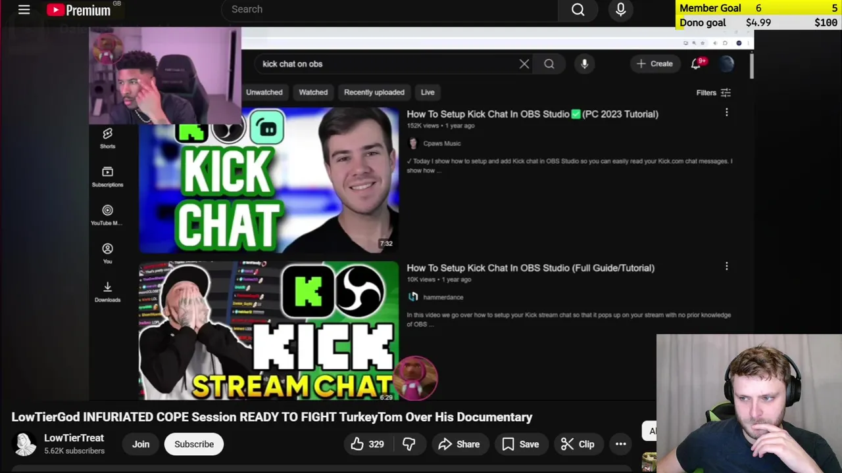Open the YouTube hamburger guide menu

click(x=24, y=9)
